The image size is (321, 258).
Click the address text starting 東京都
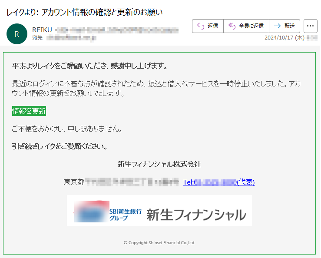point(121,182)
